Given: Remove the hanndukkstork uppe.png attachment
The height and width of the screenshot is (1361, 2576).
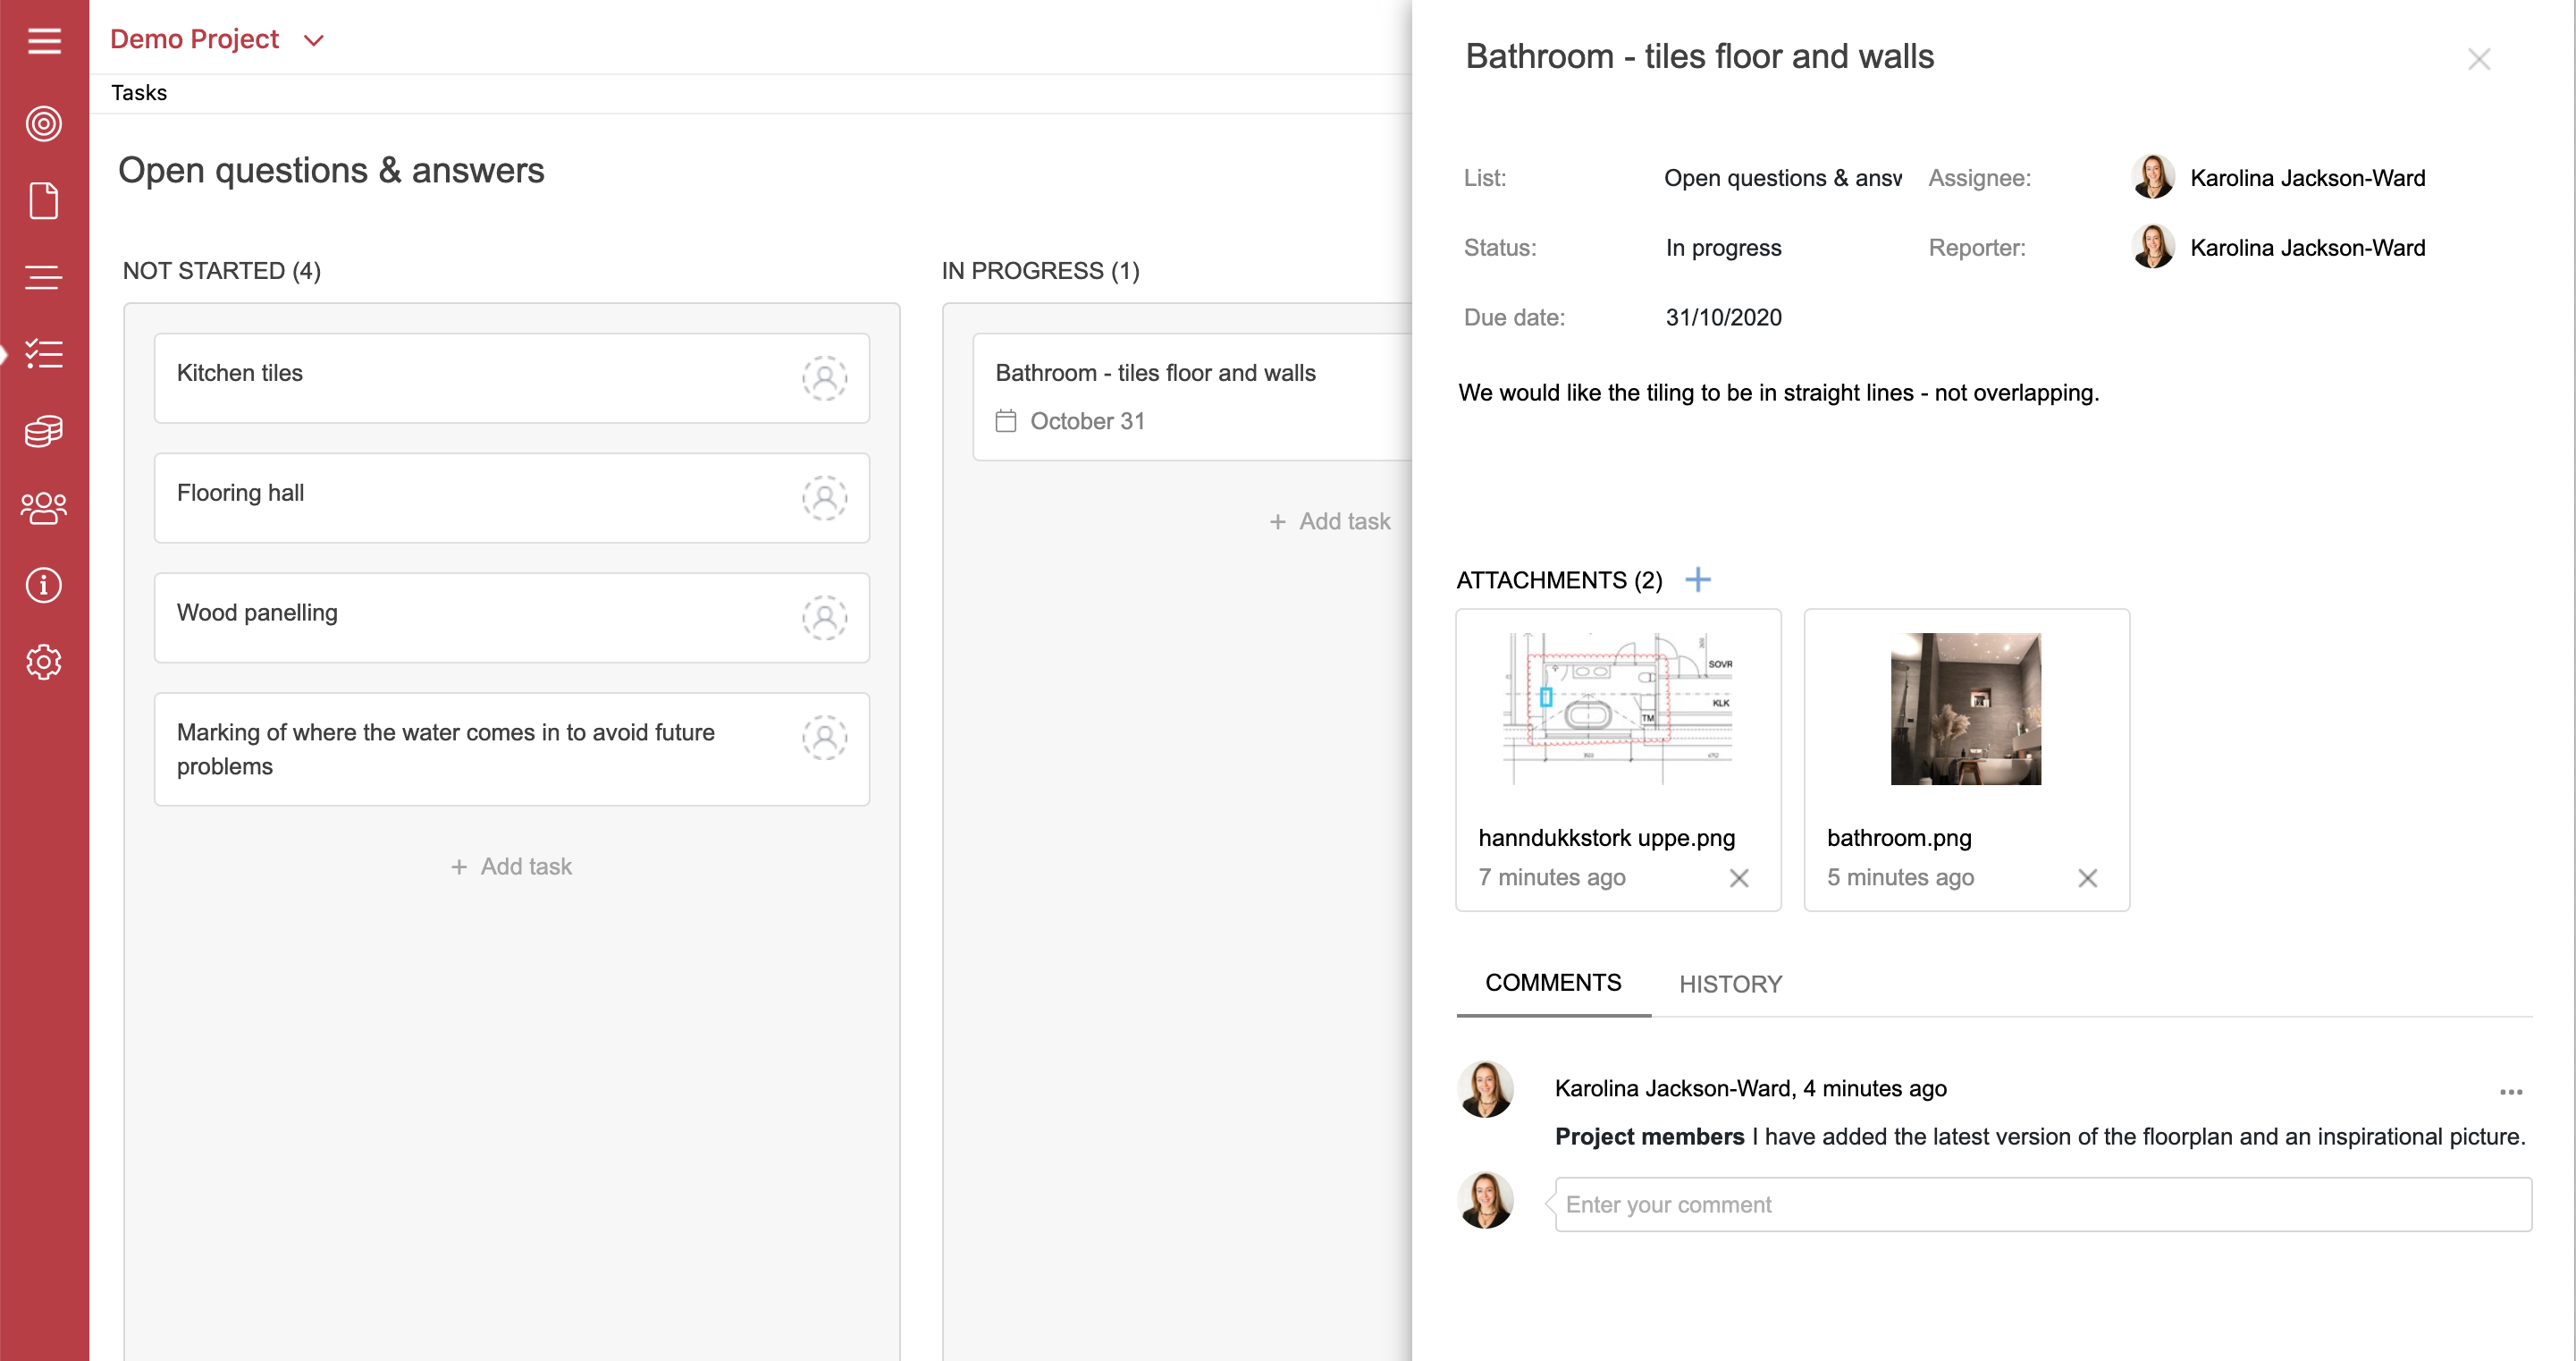Looking at the screenshot, I should pos(1741,876).
